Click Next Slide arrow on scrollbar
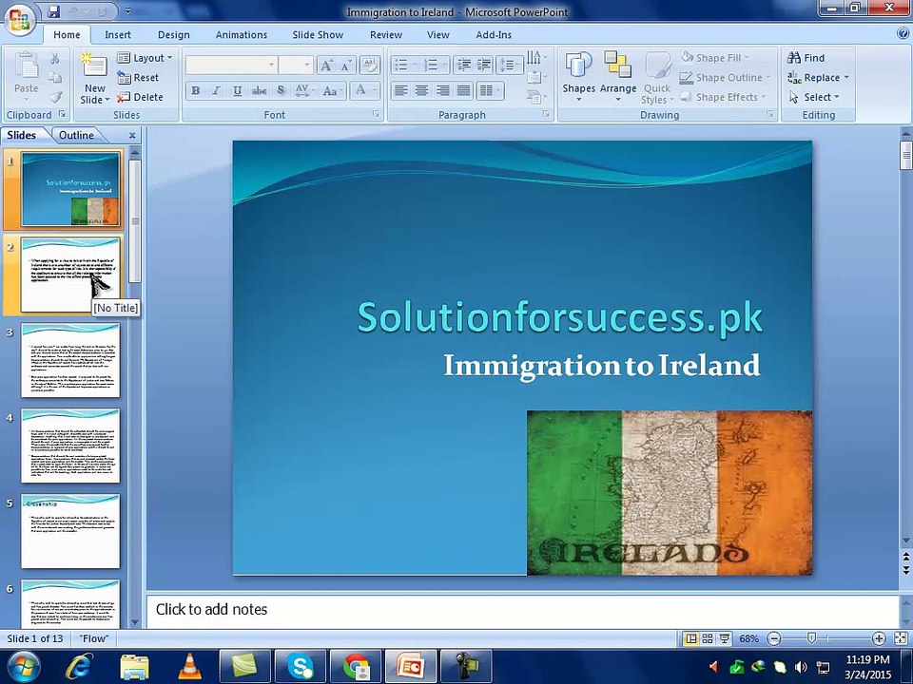This screenshot has height=684, width=913. 906,570
